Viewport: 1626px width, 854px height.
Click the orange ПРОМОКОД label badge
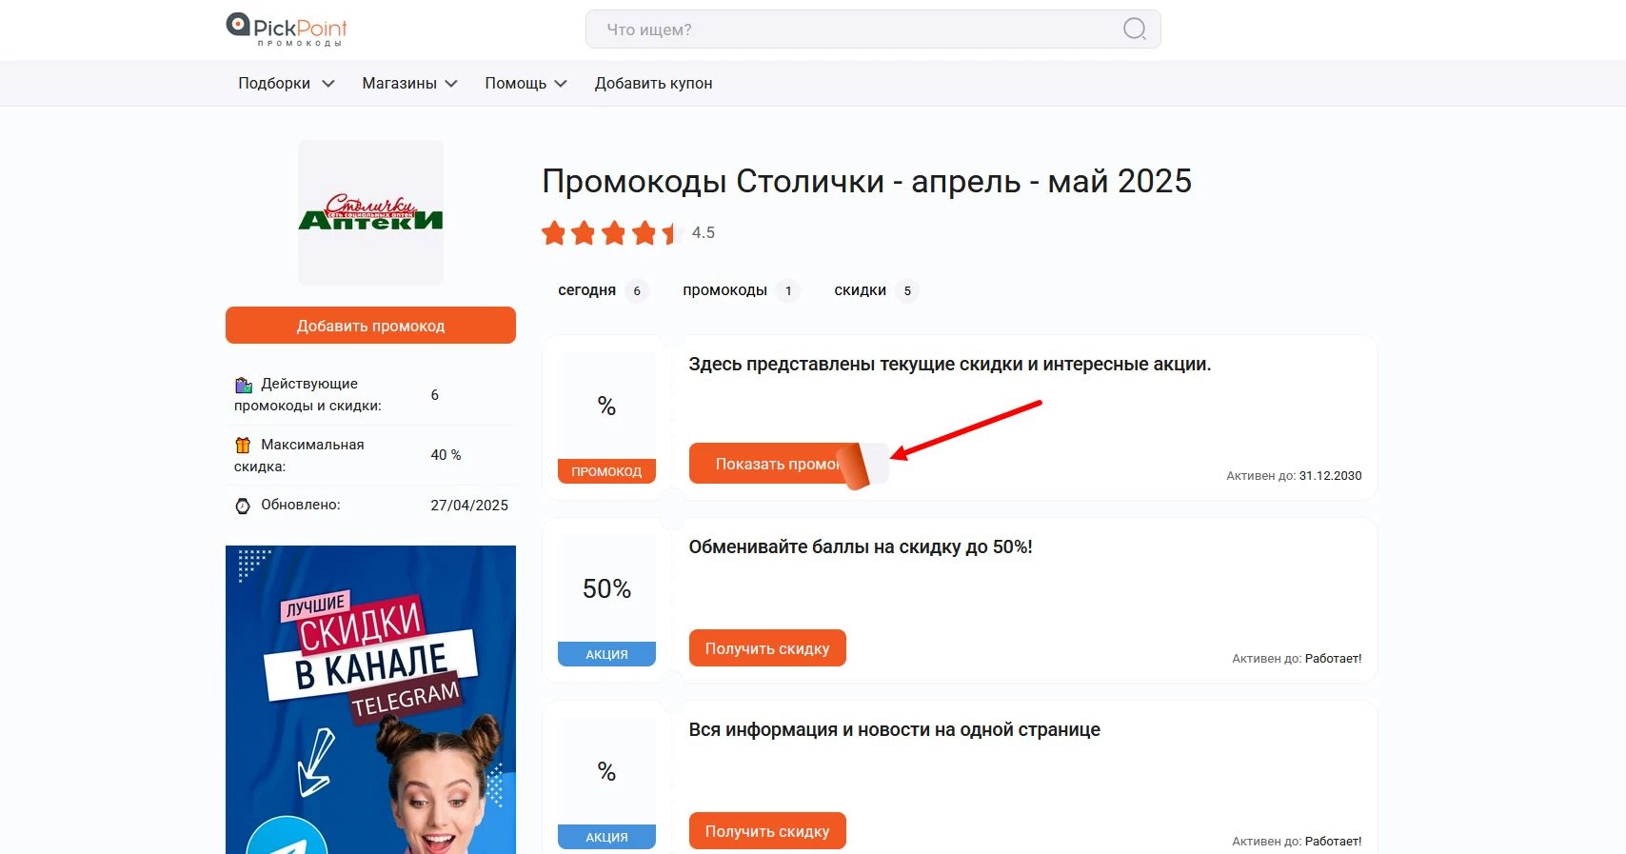coord(606,471)
